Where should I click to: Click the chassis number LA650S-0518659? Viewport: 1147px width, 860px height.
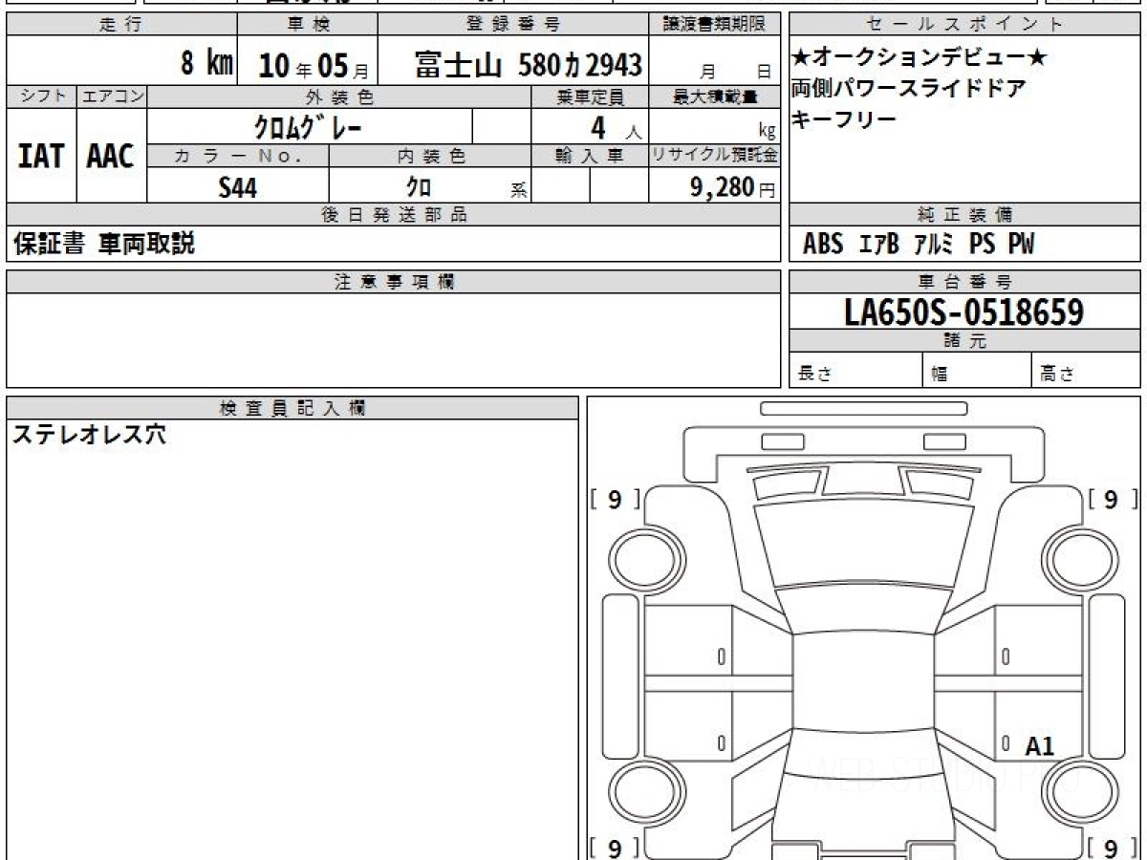[963, 312]
